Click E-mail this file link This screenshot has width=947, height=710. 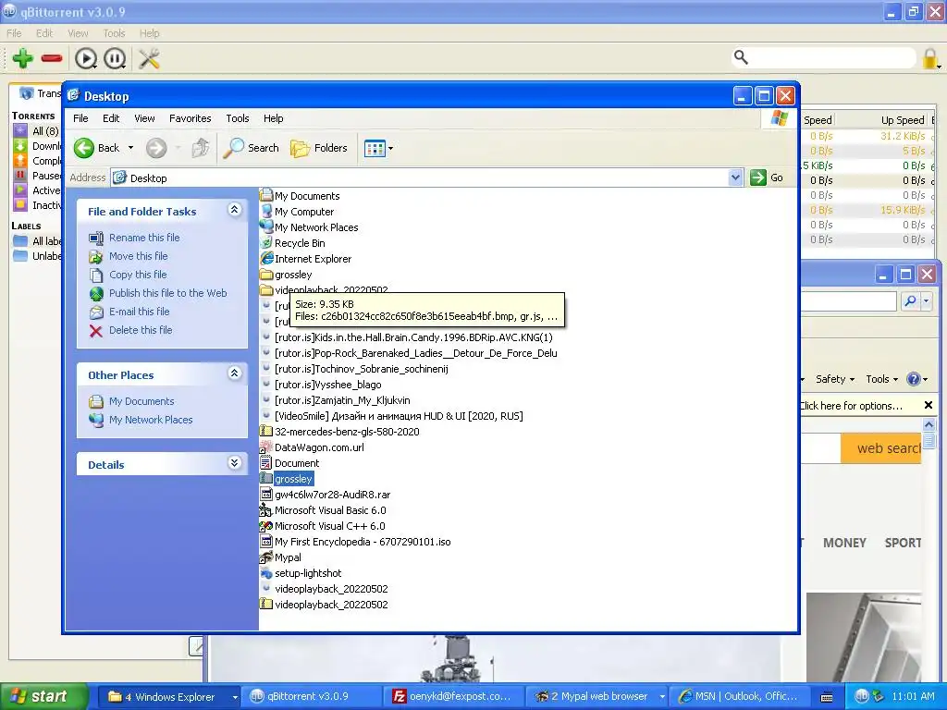click(x=139, y=312)
